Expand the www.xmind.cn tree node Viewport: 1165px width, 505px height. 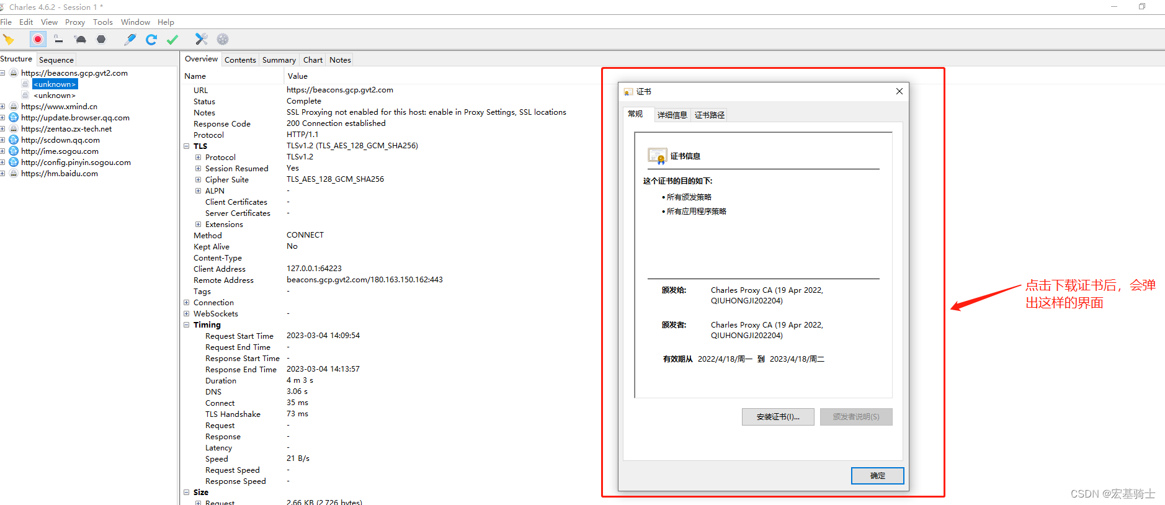click(x=2, y=106)
